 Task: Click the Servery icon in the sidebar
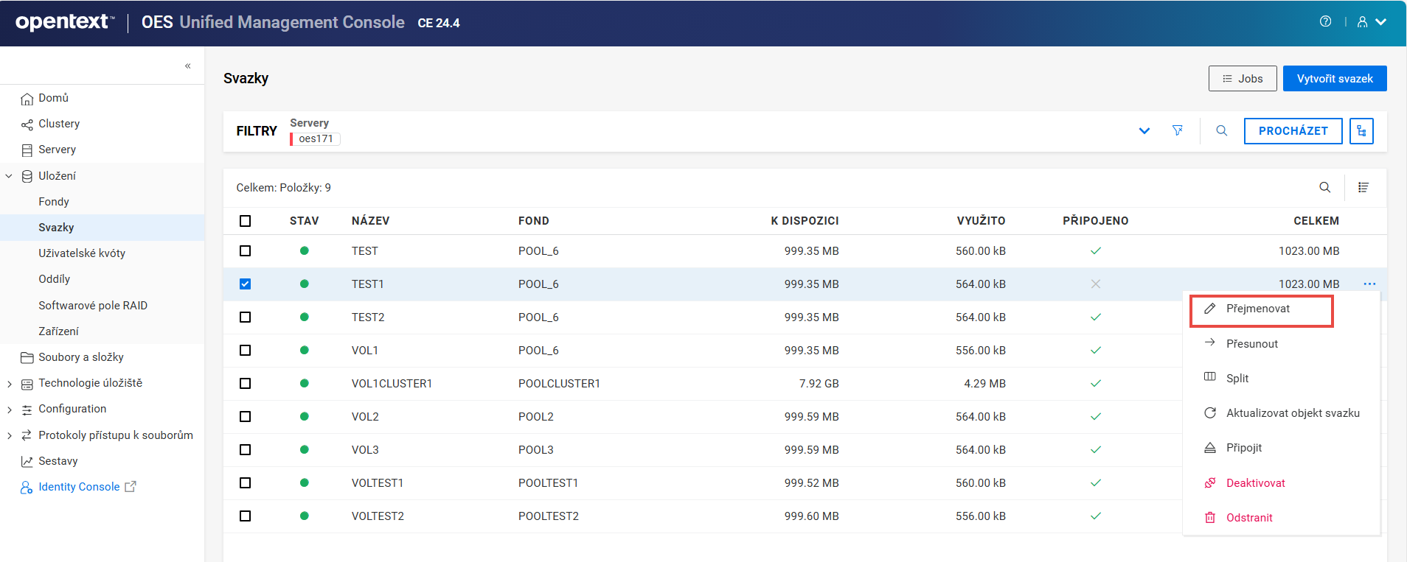27,150
